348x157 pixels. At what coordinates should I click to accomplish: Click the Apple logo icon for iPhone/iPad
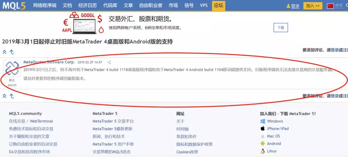point(263,129)
